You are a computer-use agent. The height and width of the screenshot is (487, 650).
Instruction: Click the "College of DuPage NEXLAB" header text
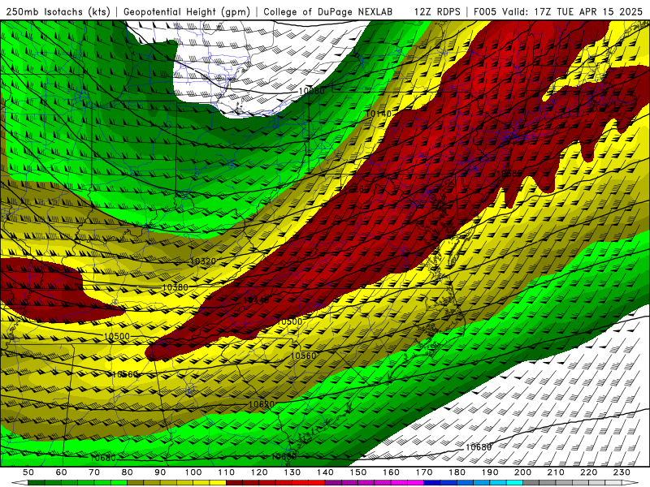tap(327, 11)
